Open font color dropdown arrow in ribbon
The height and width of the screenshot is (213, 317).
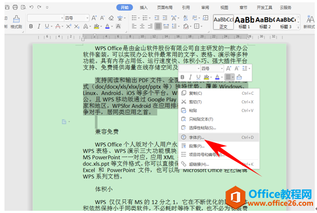(x=112, y=26)
